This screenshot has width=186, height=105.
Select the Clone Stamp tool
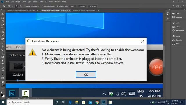tap(3, 46)
